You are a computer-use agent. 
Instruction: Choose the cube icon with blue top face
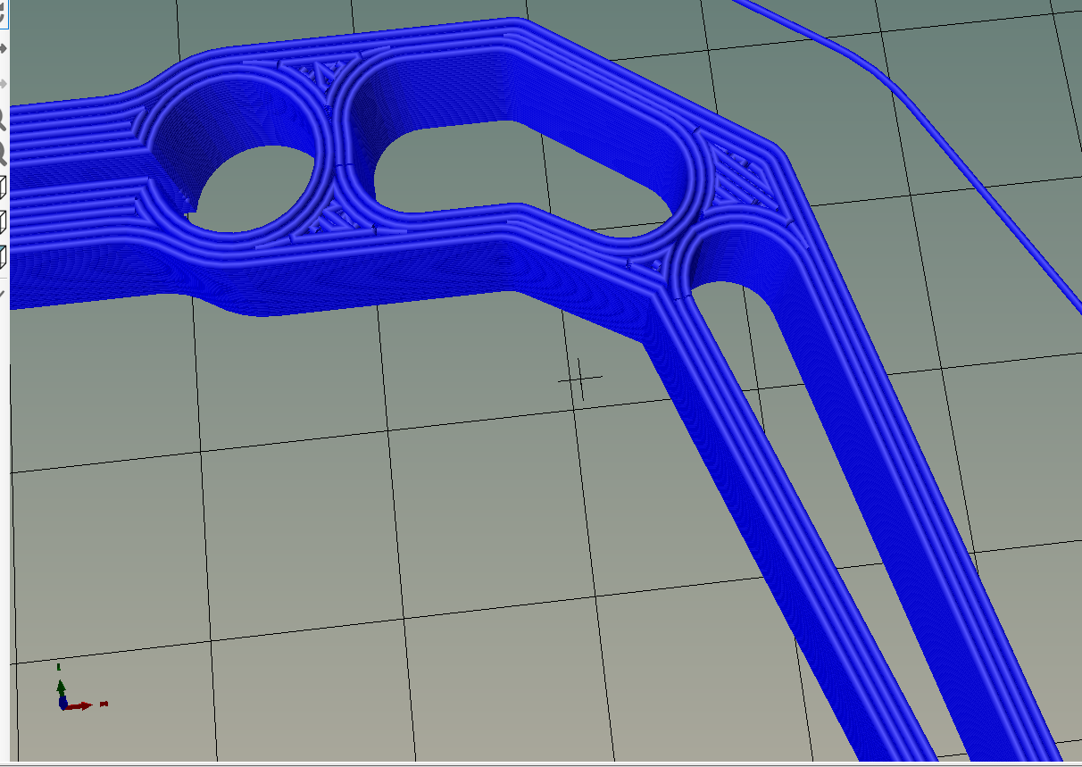click(x=3, y=255)
